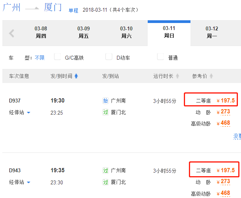The image size is (241, 198).
Task: Select the 03-08 周四 date tab
Action: click(x=41, y=32)
